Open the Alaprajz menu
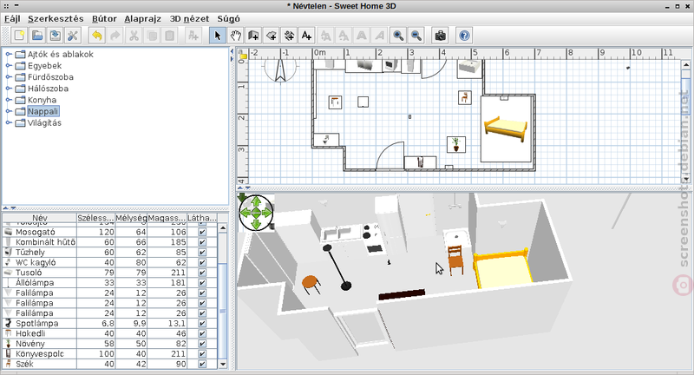The width and height of the screenshot is (694, 375). 143,18
